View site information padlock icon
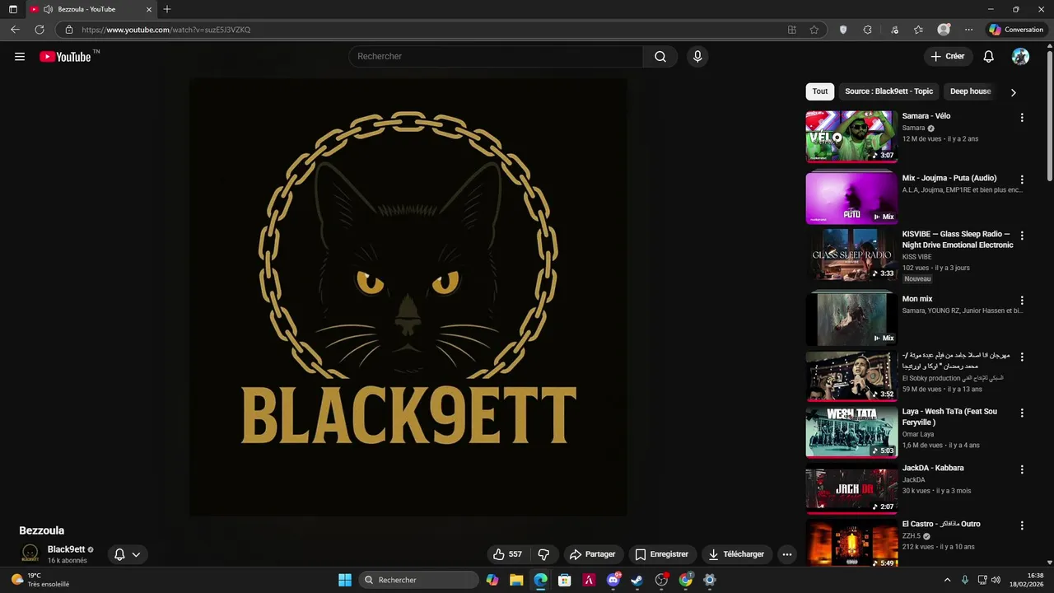The image size is (1054, 593). coord(69,30)
